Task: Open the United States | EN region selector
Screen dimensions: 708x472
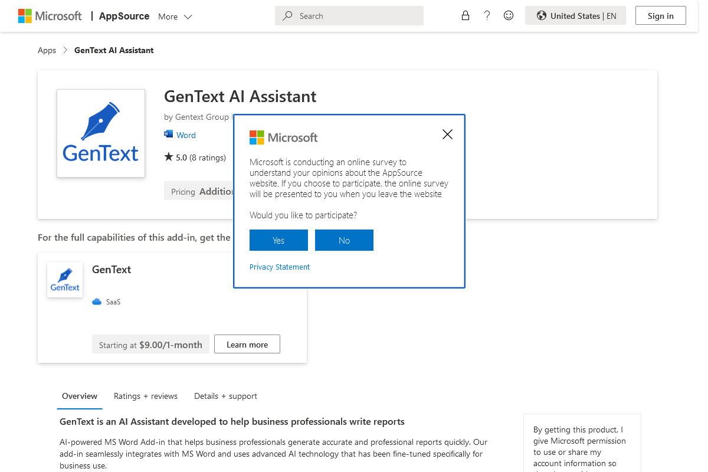Action: tap(575, 15)
